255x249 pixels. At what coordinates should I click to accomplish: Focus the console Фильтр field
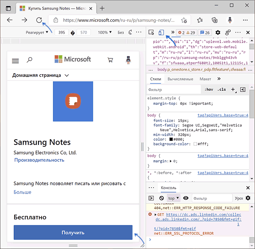coord(212,198)
